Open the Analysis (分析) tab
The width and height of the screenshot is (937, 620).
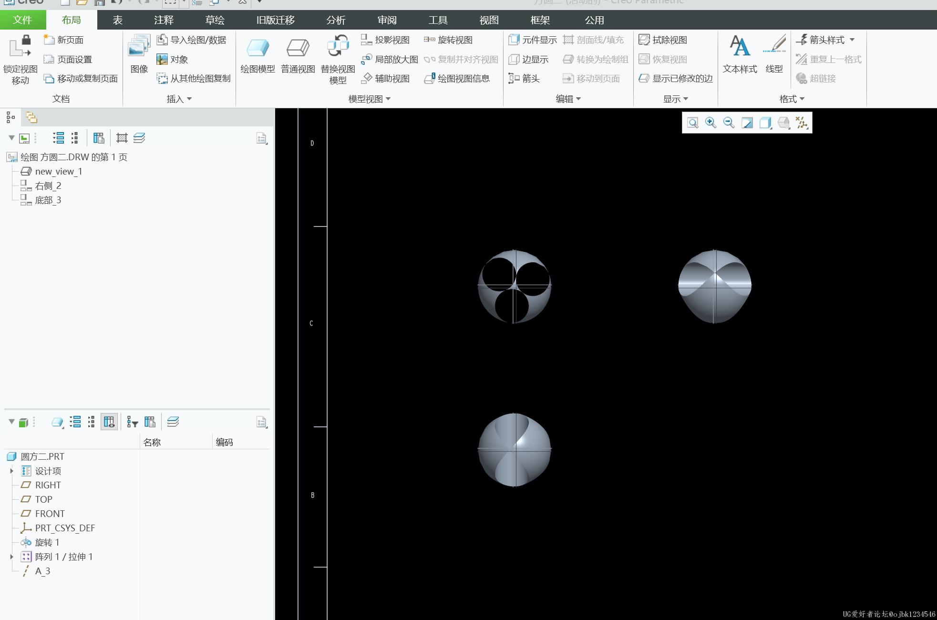[x=336, y=20]
